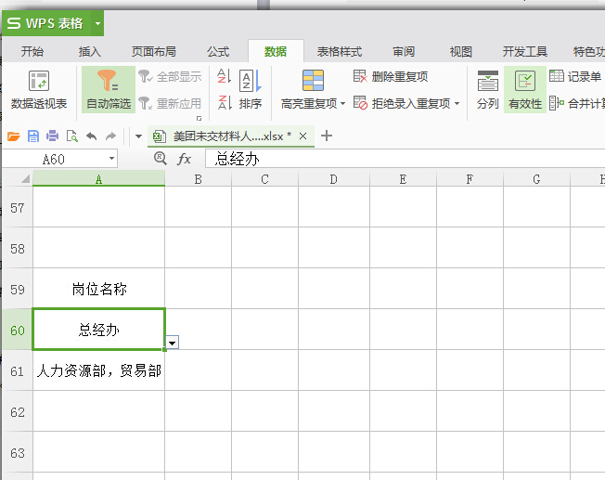
Task: Select row 61 header
Action: (18, 371)
